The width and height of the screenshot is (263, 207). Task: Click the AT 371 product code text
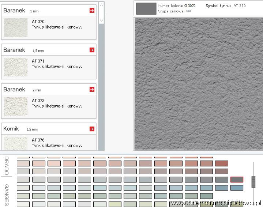(x=38, y=61)
